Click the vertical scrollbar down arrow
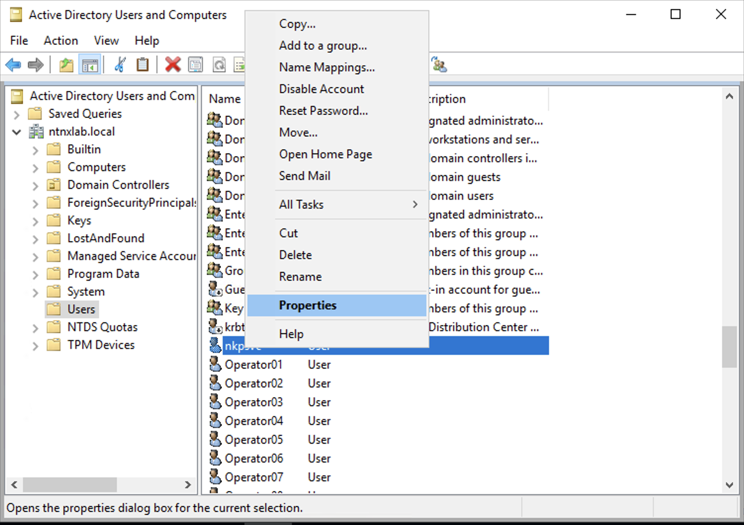Viewport: 744px width, 525px height. [x=729, y=485]
